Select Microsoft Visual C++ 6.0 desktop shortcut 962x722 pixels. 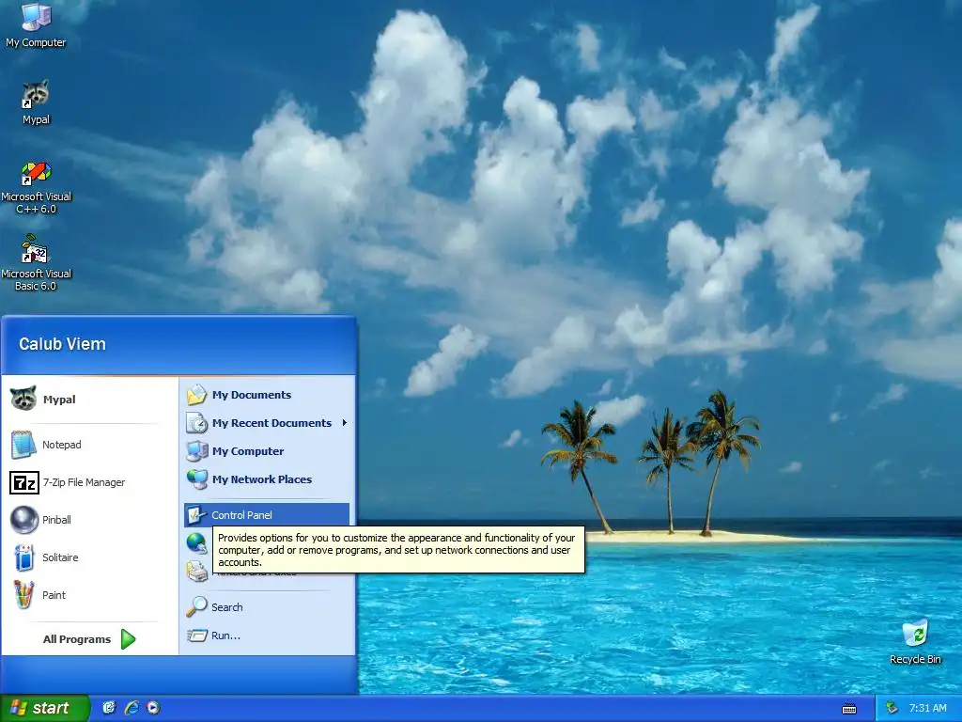click(x=36, y=188)
